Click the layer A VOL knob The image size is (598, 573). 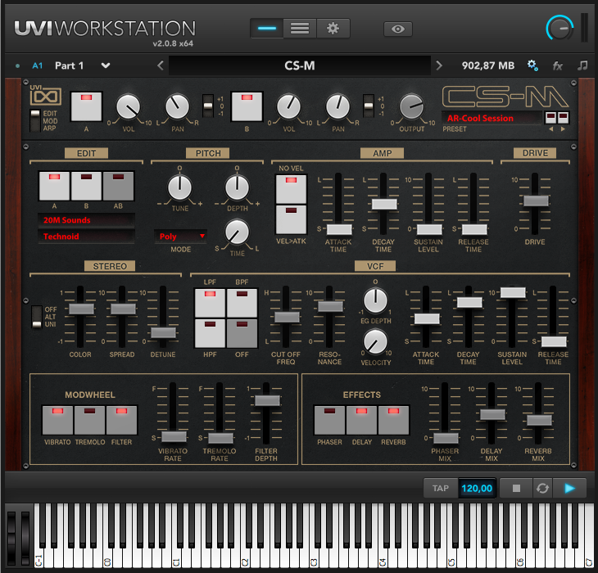pyautogui.click(x=128, y=107)
